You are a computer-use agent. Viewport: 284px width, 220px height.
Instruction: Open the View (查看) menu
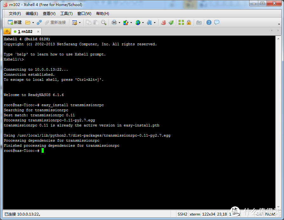(49, 14)
